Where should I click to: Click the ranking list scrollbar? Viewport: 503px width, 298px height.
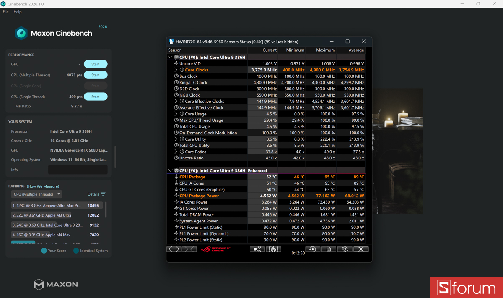tap(106, 210)
